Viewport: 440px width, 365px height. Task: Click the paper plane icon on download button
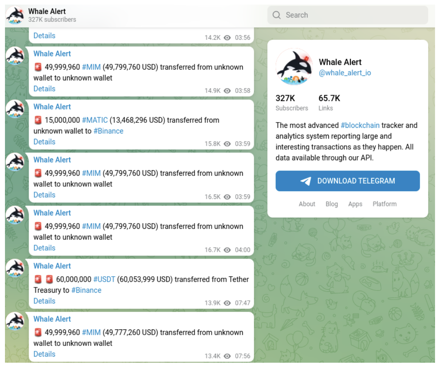coord(306,181)
